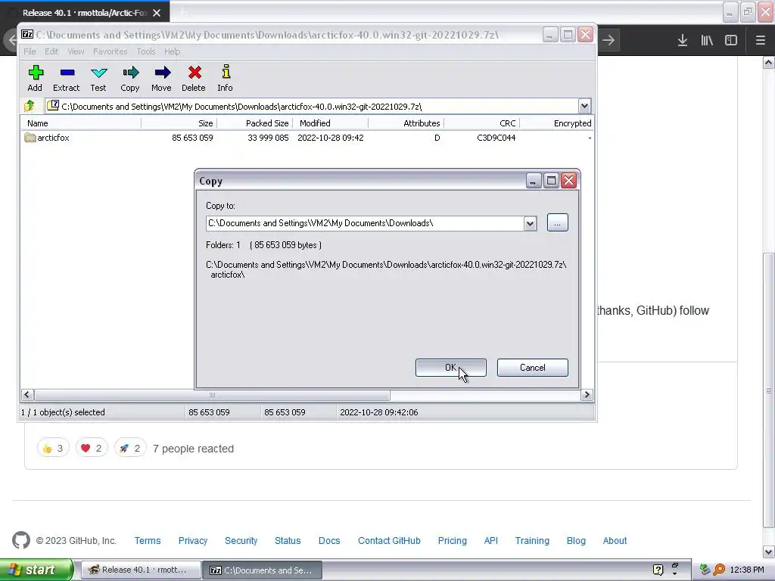Open the Docs footer link
The image size is (775, 581).
click(329, 540)
